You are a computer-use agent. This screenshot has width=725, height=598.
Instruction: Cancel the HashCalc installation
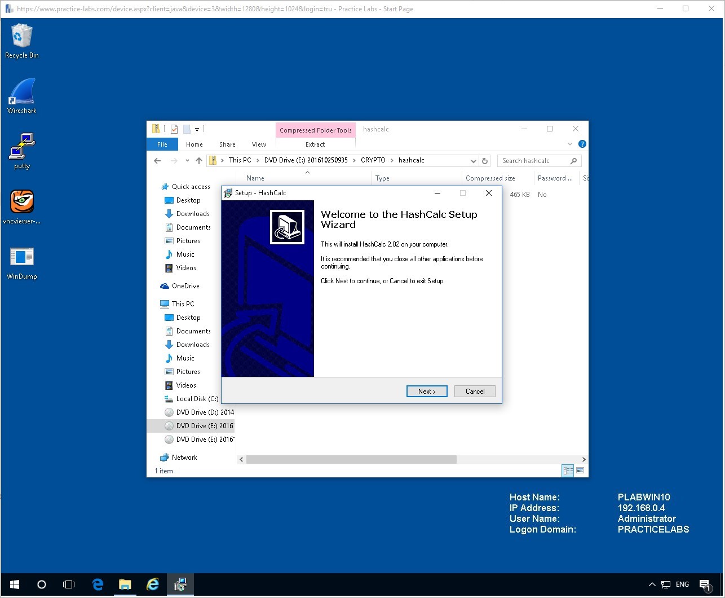474,391
